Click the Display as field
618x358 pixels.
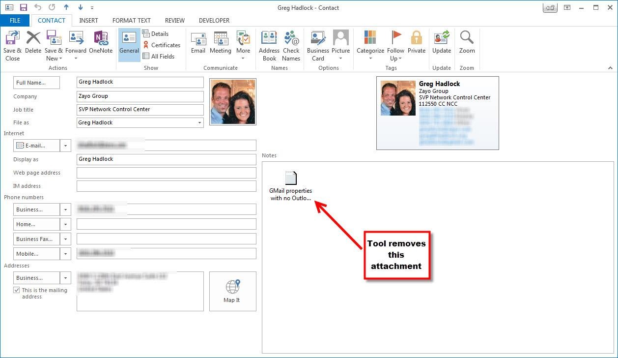click(x=167, y=159)
